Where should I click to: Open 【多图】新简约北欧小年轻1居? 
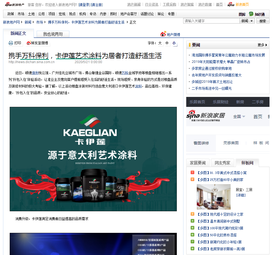(219, 242)
